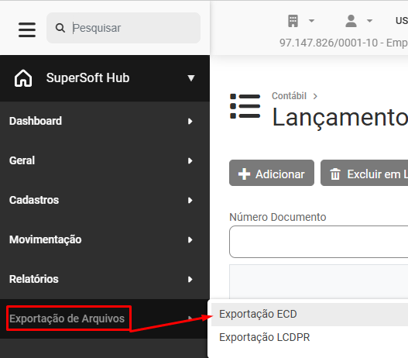Click the search magnifier icon
Viewport: 408px width, 358px height.
click(x=60, y=28)
